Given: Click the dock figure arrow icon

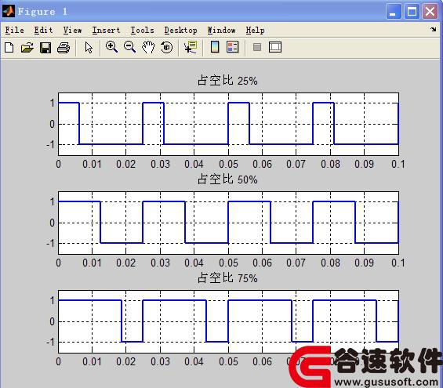Looking at the screenshot, I should tap(433, 29).
